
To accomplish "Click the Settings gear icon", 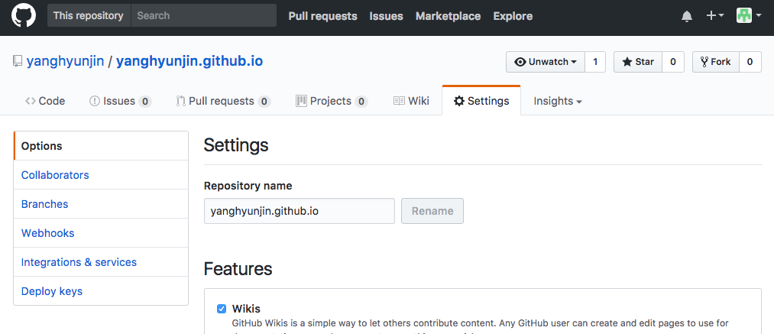I will (458, 102).
